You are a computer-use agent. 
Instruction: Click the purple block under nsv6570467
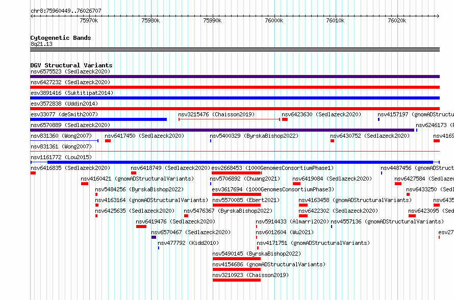click(154, 237)
